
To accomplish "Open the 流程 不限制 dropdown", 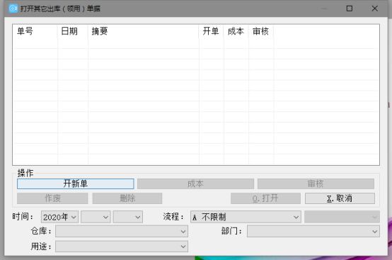I will (246, 217).
